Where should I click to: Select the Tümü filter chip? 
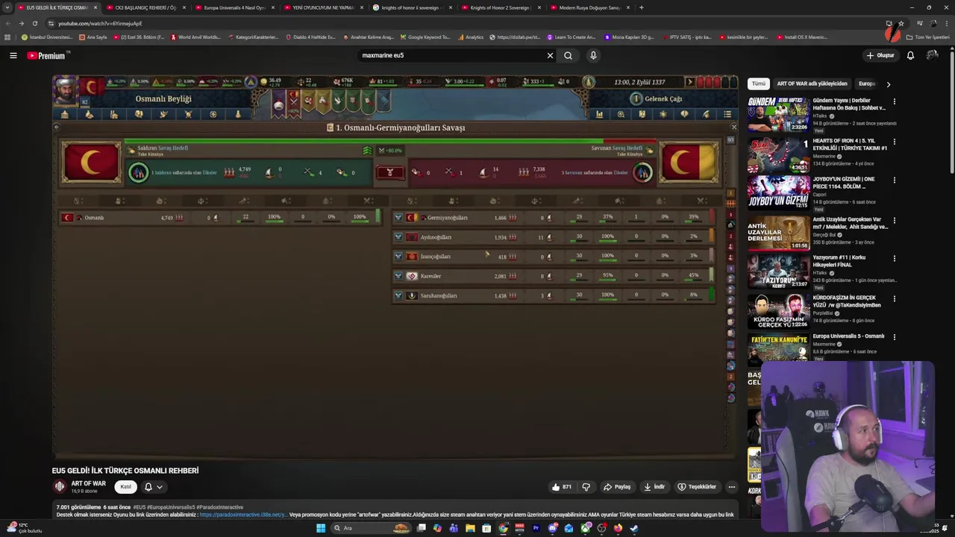758,84
